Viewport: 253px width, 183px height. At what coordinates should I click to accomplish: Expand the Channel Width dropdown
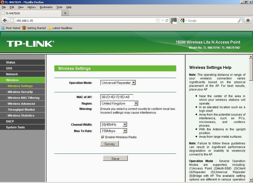[x=114, y=125]
